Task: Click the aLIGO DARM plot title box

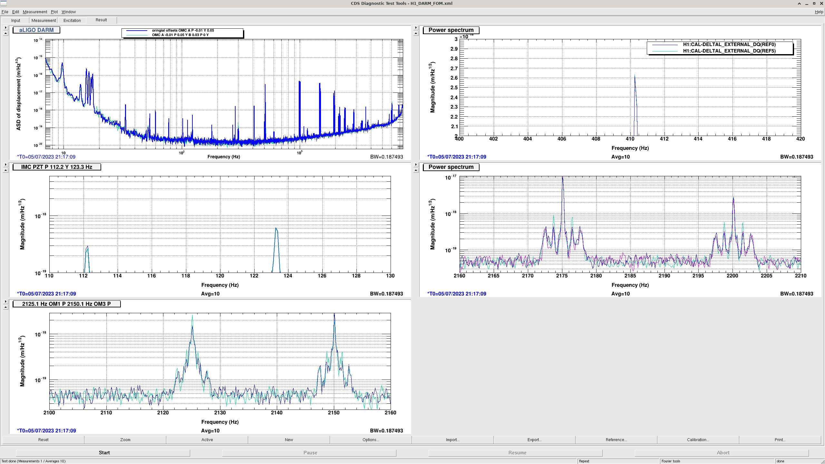Action: pyautogui.click(x=36, y=30)
